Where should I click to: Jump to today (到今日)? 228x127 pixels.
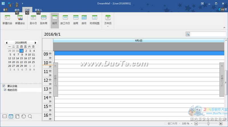pyautogui.click(x=33, y=20)
